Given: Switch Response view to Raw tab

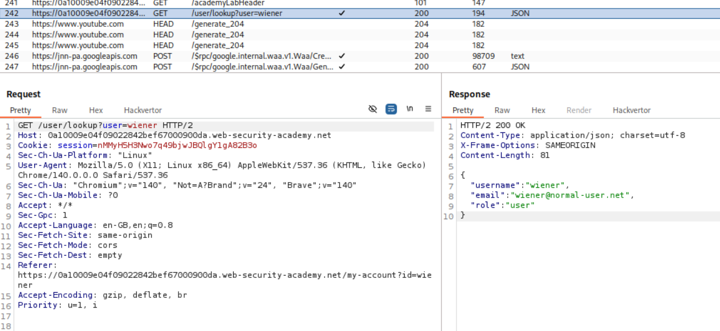Looking at the screenshot, I should (x=502, y=110).
